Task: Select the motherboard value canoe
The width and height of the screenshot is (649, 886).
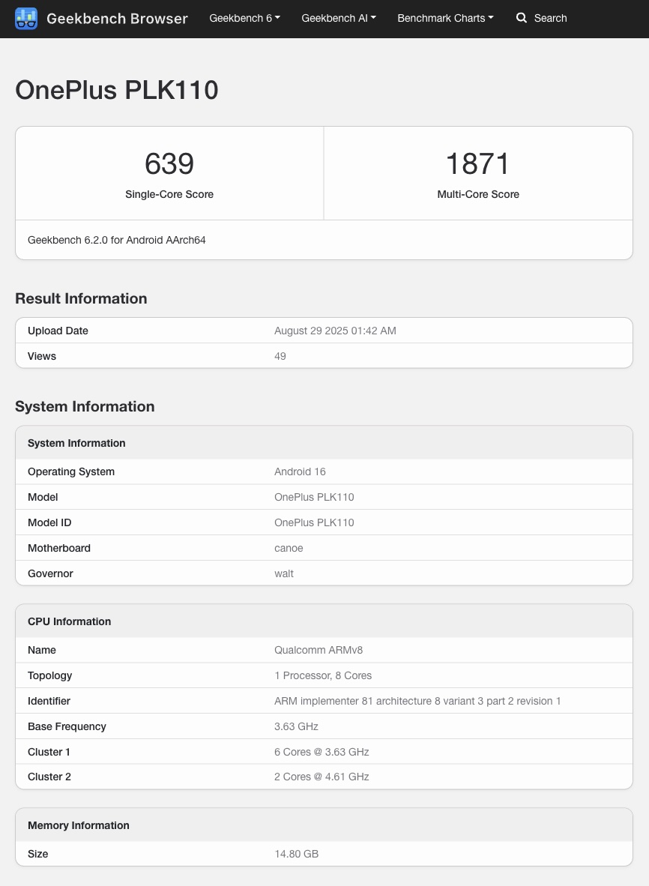Action: (289, 548)
